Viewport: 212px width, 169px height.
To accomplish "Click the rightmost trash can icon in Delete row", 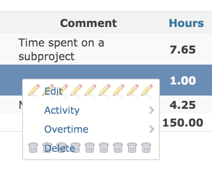I will [146, 147].
